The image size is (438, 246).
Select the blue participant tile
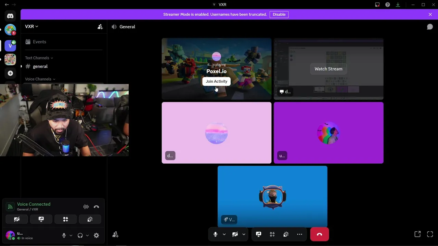(x=272, y=196)
